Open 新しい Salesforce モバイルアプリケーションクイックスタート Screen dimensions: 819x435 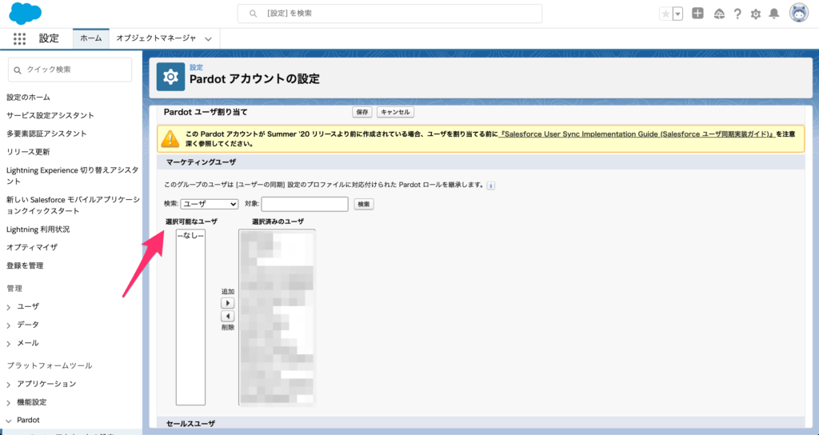point(73,206)
